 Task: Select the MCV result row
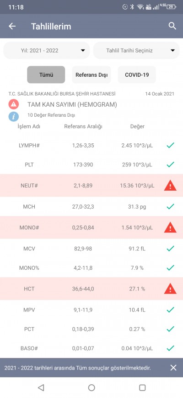click(x=91, y=249)
